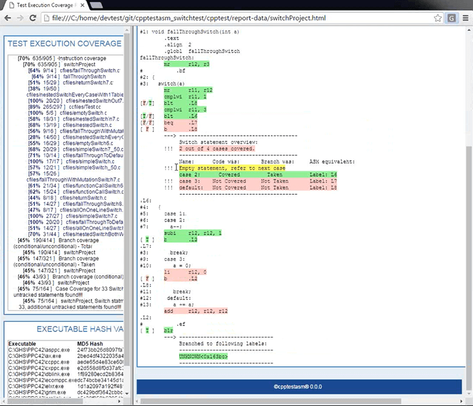The height and width of the screenshot is (406, 473).
Task: Open the G extension icon
Action: (x=452, y=18)
